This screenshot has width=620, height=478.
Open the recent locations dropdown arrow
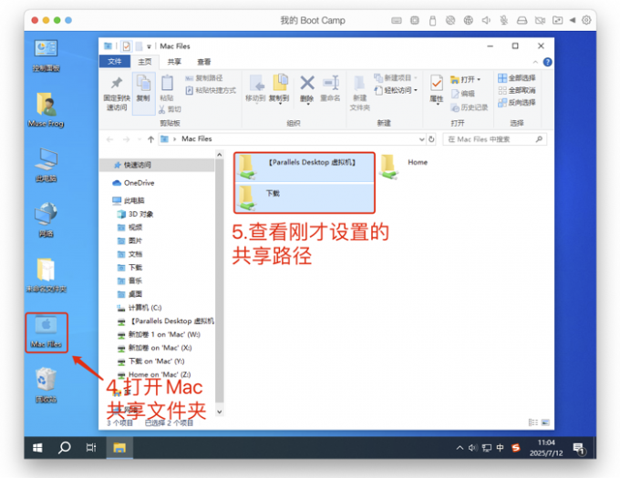[139, 139]
